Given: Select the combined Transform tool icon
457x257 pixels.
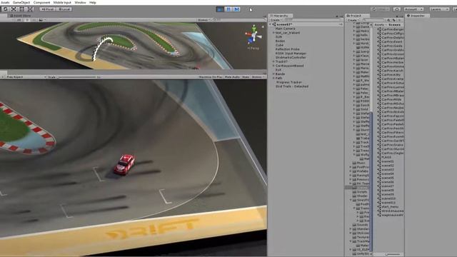Looking at the screenshot, I should 31,9.
